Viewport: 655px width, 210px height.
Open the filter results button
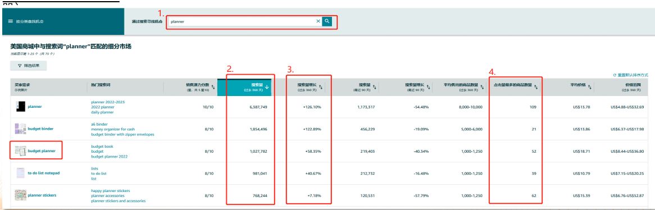click(x=29, y=66)
